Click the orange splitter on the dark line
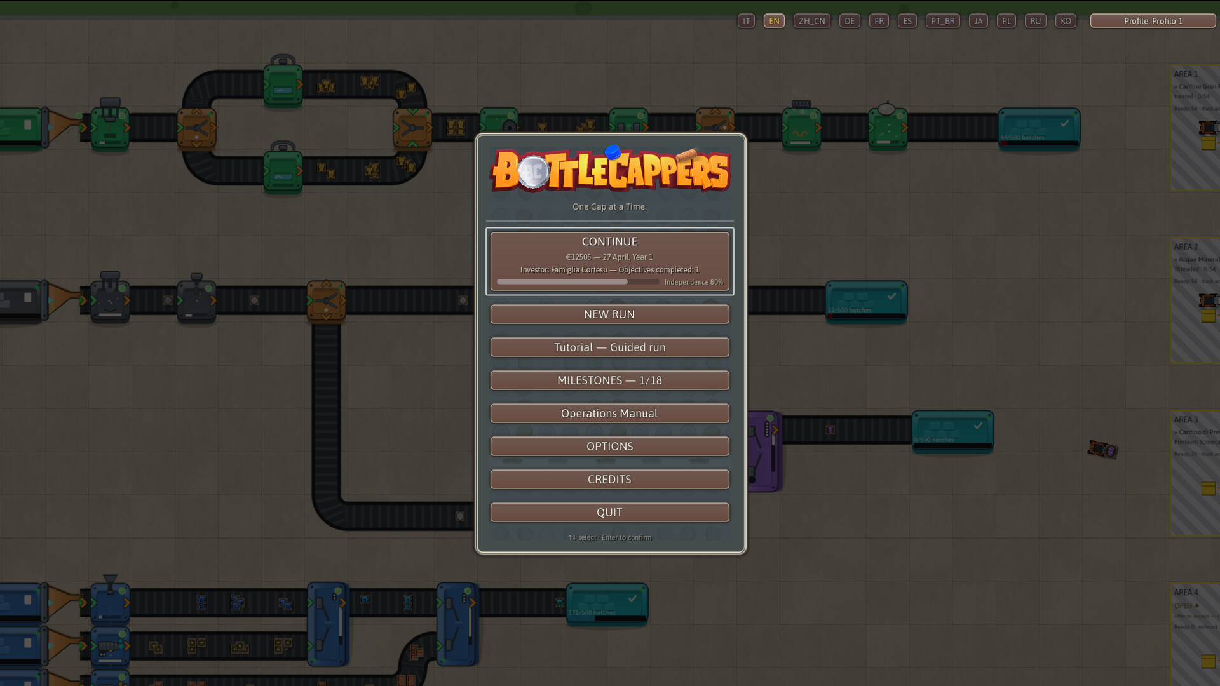The image size is (1220, 686). click(x=326, y=300)
